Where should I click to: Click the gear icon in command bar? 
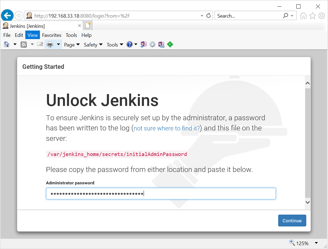(x=152, y=45)
